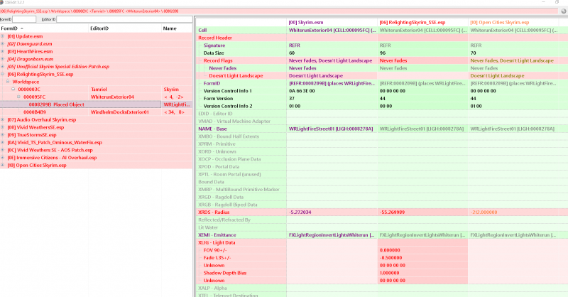568x297 pixels.
Task: Select the Open Cities Skyrim.esp column header
Action: pyautogui.click(x=513, y=23)
